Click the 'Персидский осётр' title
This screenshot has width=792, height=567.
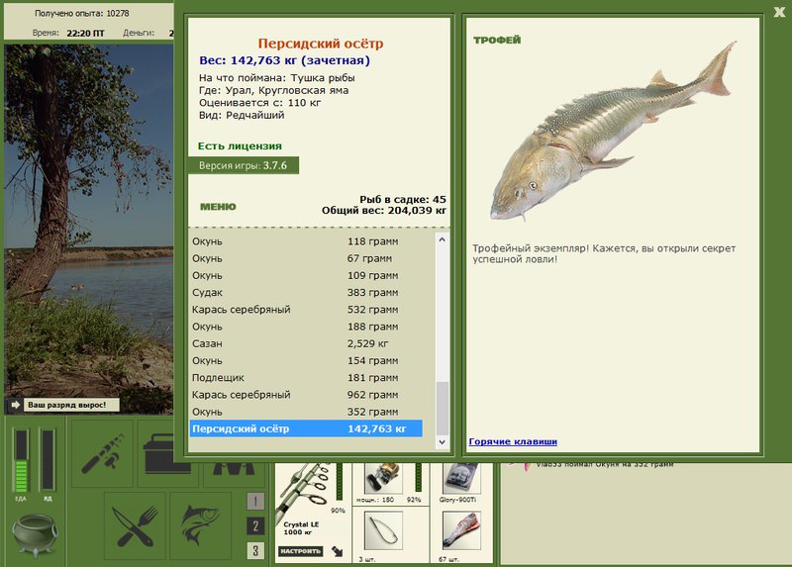coord(321,44)
